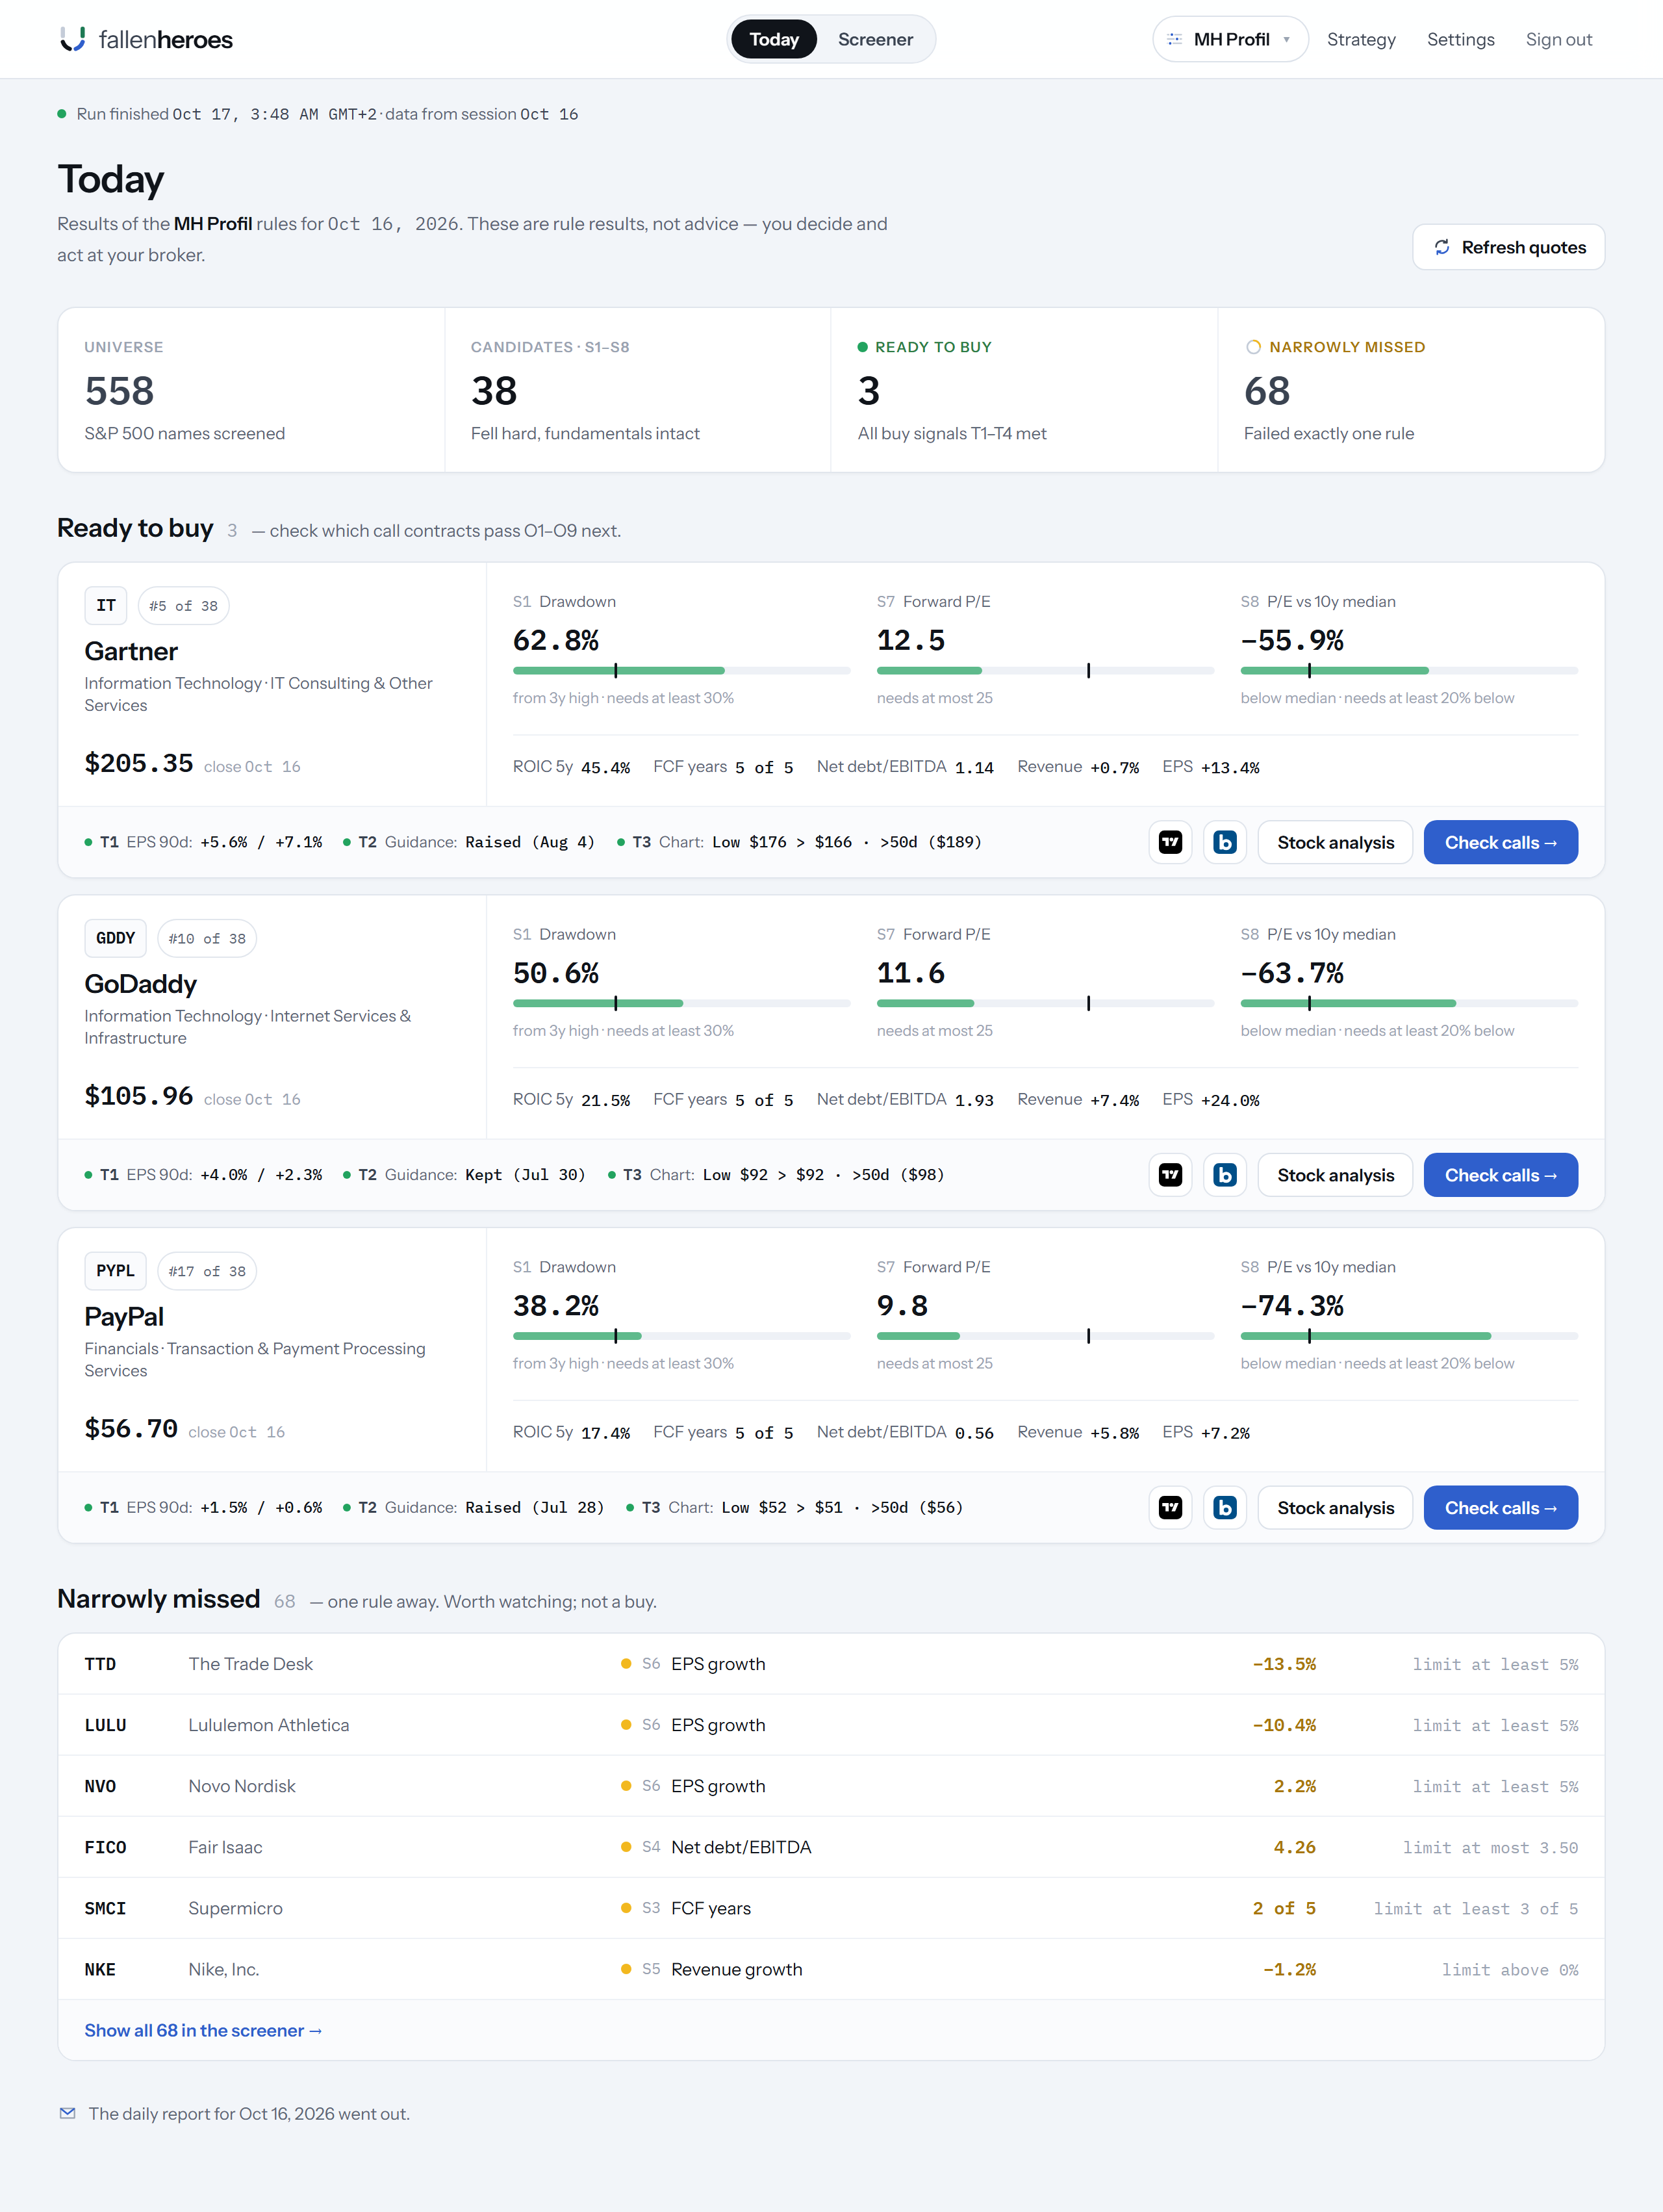The width and height of the screenshot is (1663, 2212).
Task: Open TradingView icon for Gartner
Action: pyautogui.click(x=1171, y=842)
